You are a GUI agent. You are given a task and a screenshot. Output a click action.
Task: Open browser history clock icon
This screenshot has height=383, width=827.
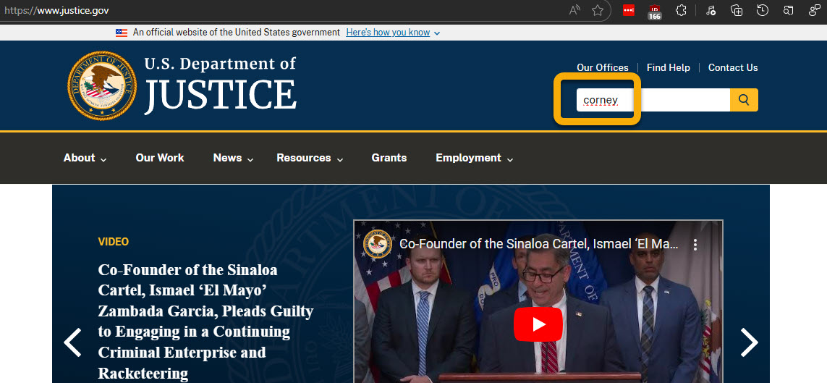click(x=762, y=10)
